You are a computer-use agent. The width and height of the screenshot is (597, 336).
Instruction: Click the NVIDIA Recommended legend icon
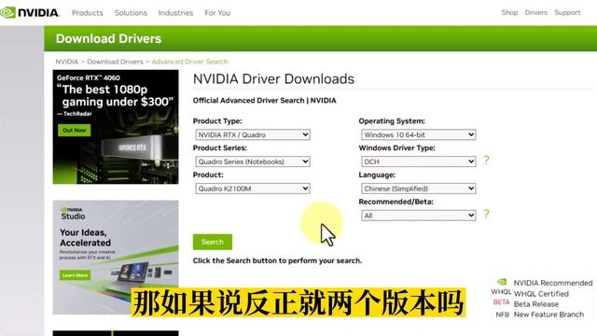[x=502, y=282]
